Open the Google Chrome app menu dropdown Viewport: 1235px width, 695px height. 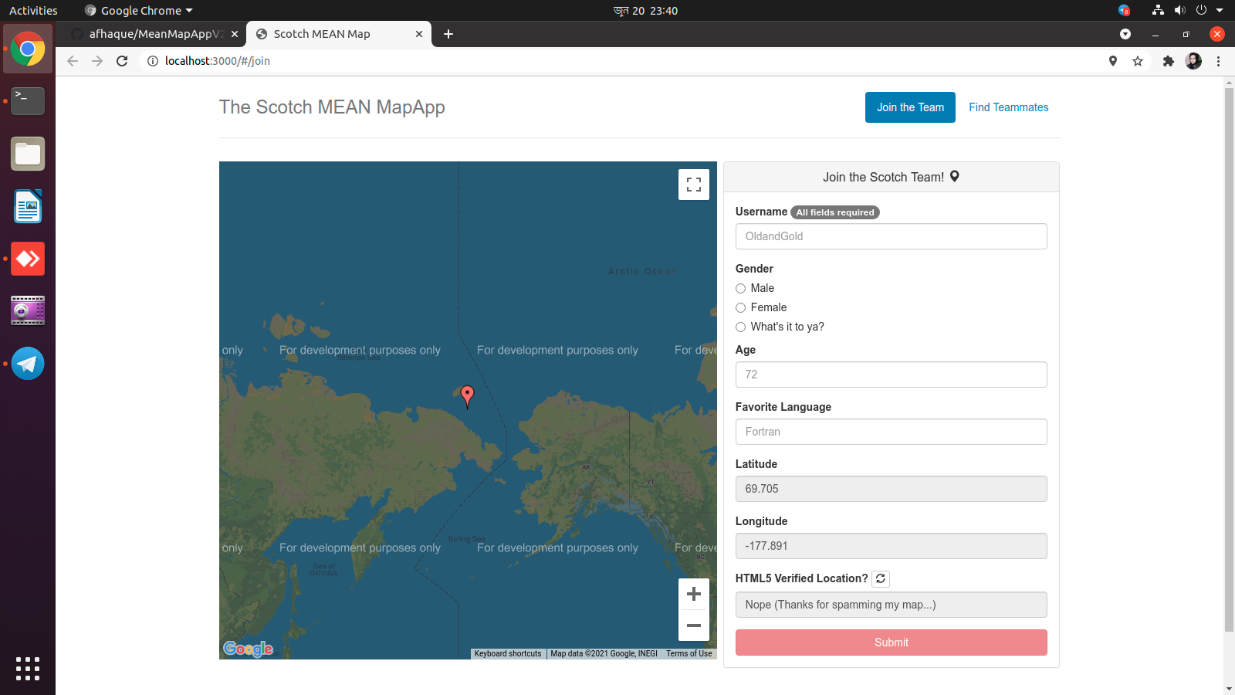(x=139, y=11)
